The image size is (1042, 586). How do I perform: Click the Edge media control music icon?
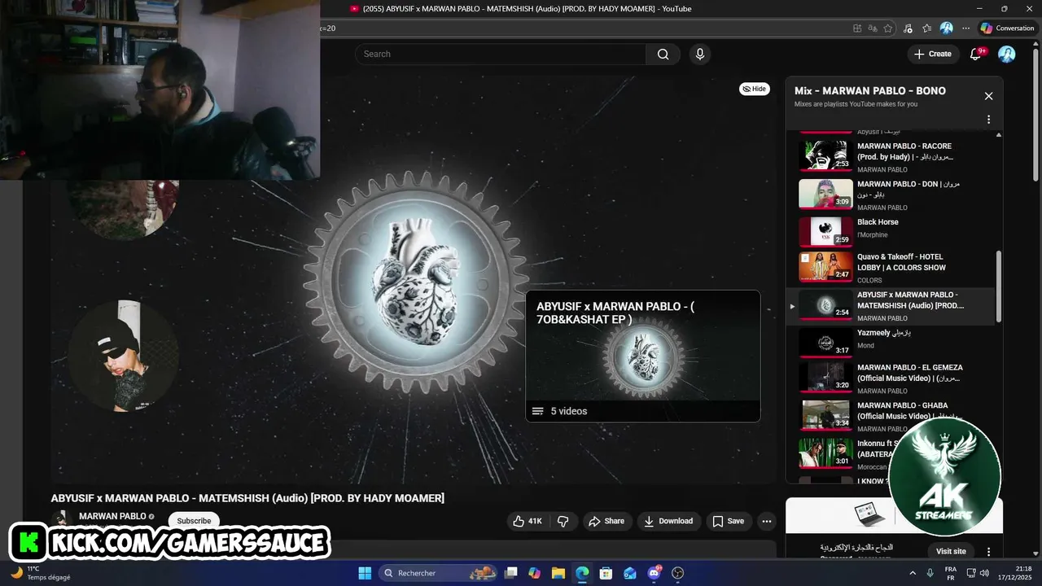908,28
